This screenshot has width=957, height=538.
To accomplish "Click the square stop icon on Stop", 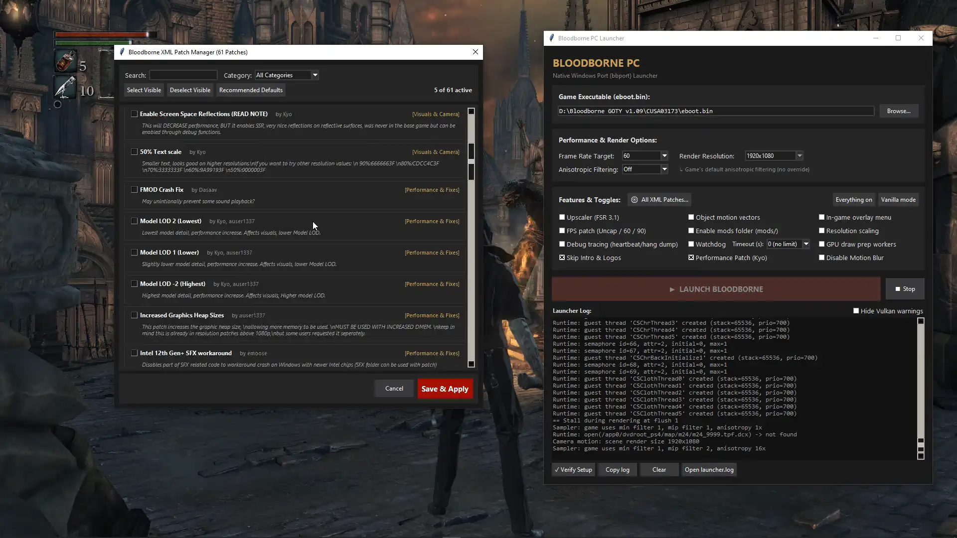I will coord(898,289).
